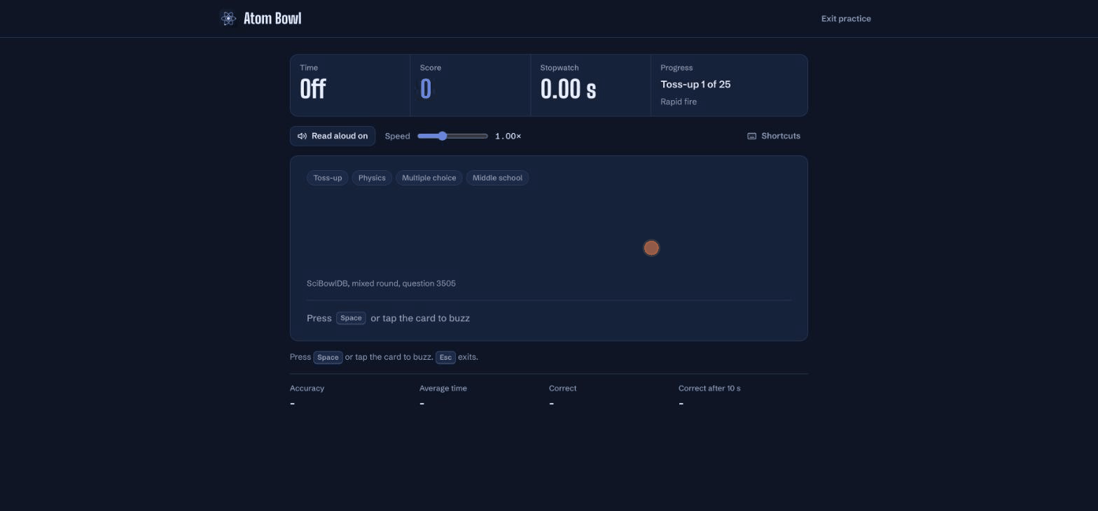
Task: Click the Esc key hint chip
Action: [445, 357]
